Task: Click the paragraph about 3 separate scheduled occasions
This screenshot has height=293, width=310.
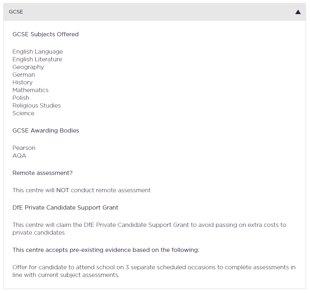Action: [x=154, y=271]
